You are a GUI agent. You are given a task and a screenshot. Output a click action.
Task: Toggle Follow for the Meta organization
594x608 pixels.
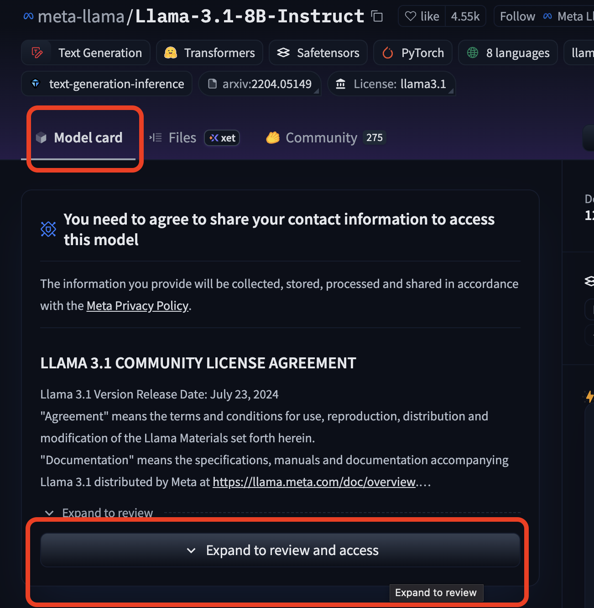517,16
